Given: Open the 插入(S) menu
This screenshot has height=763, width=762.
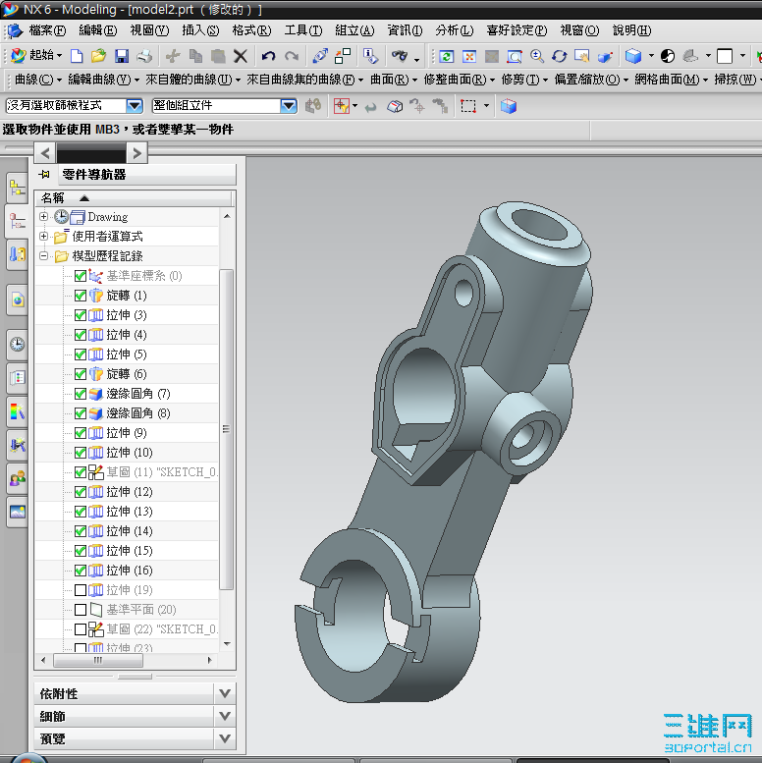Looking at the screenshot, I should 200,30.
